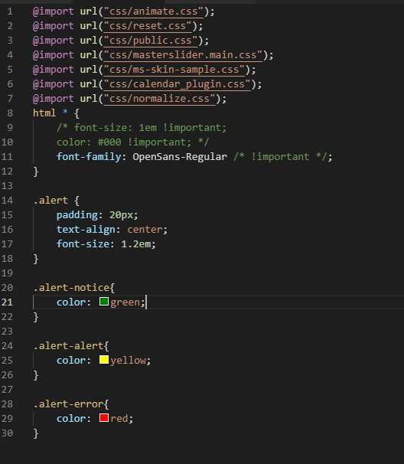Open the red color swatch picker
This screenshot has height=464, width=404.
[x=104, y=418]
